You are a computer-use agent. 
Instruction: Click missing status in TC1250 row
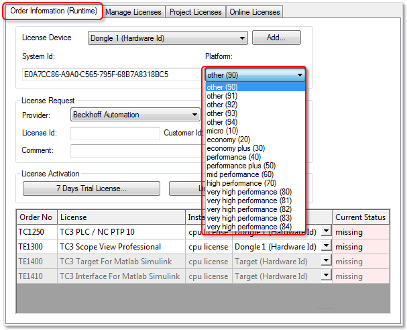click(361, 232)
